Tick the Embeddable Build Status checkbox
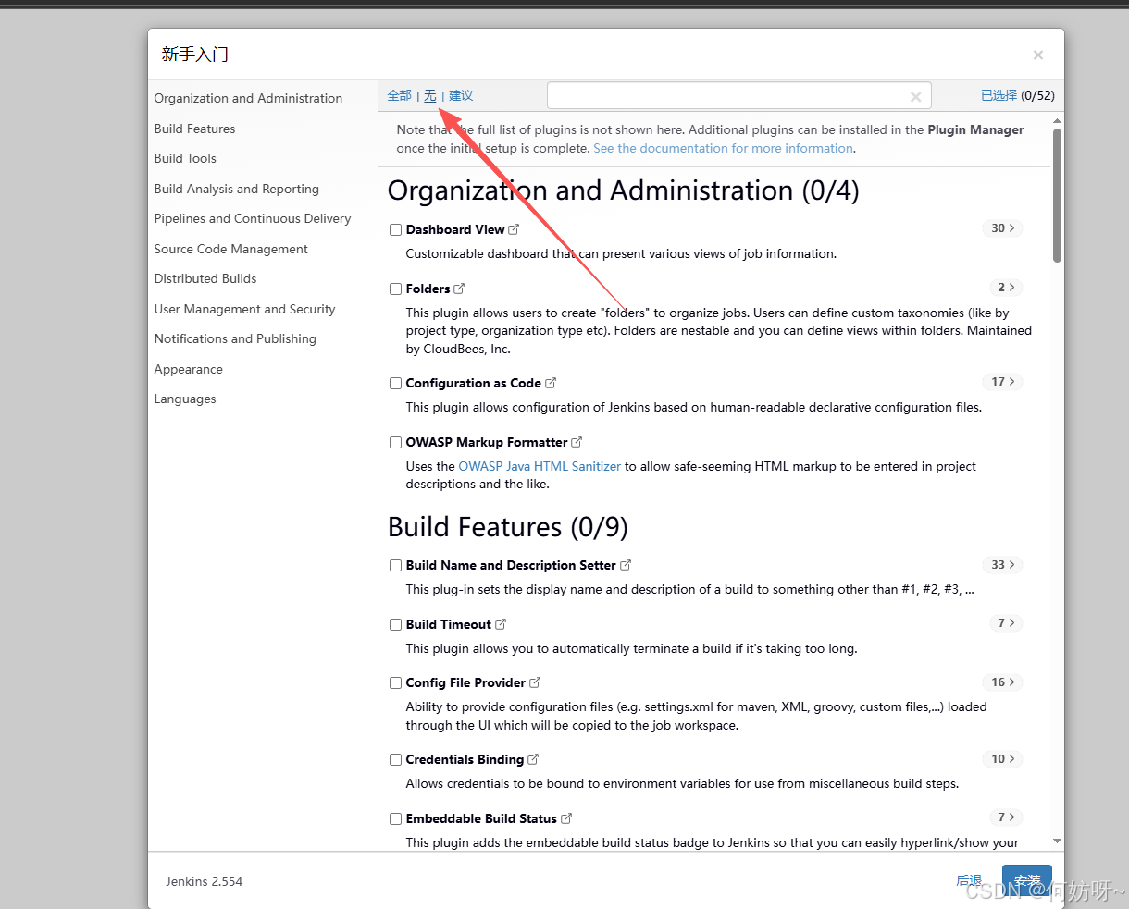 (395, 818)
